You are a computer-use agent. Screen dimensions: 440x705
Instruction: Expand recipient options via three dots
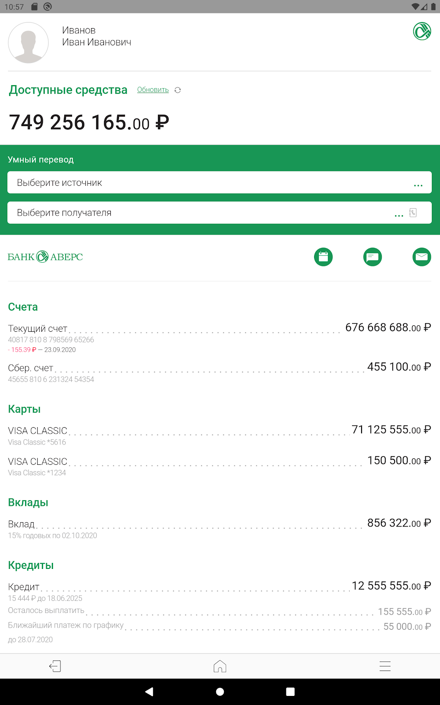tap(399, 215)
